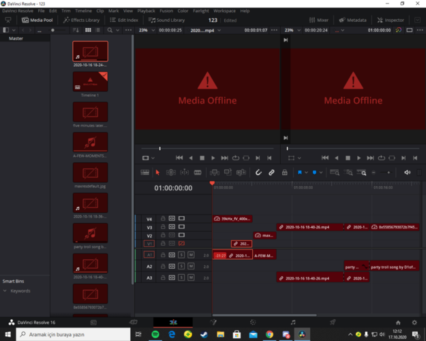Image resolution: width=426 pixels, height=341 pixels.
Task: Activate Dynamic Trim Mode tool
Action: pyautogui.click(x=184, y=173)
